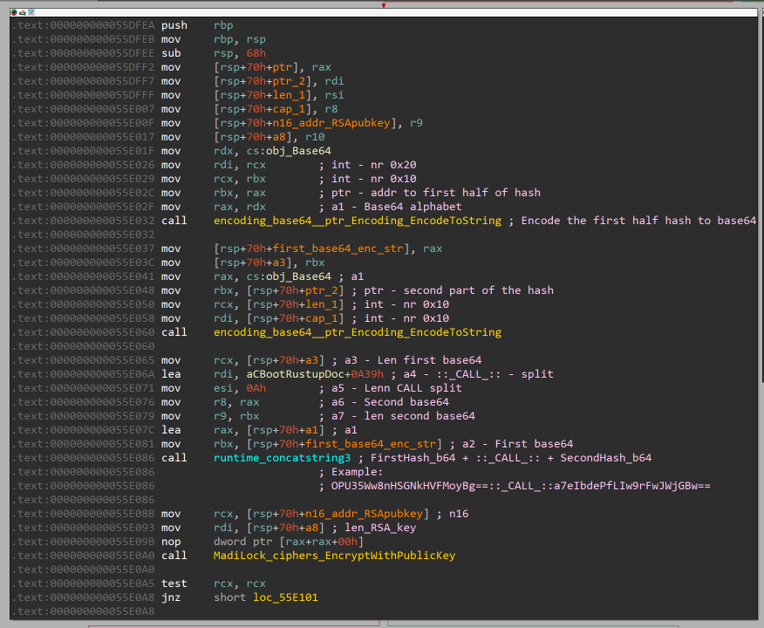The image size is (764, 628).
Task: Open runtime_concatstring3 call target
Action: 282,458
